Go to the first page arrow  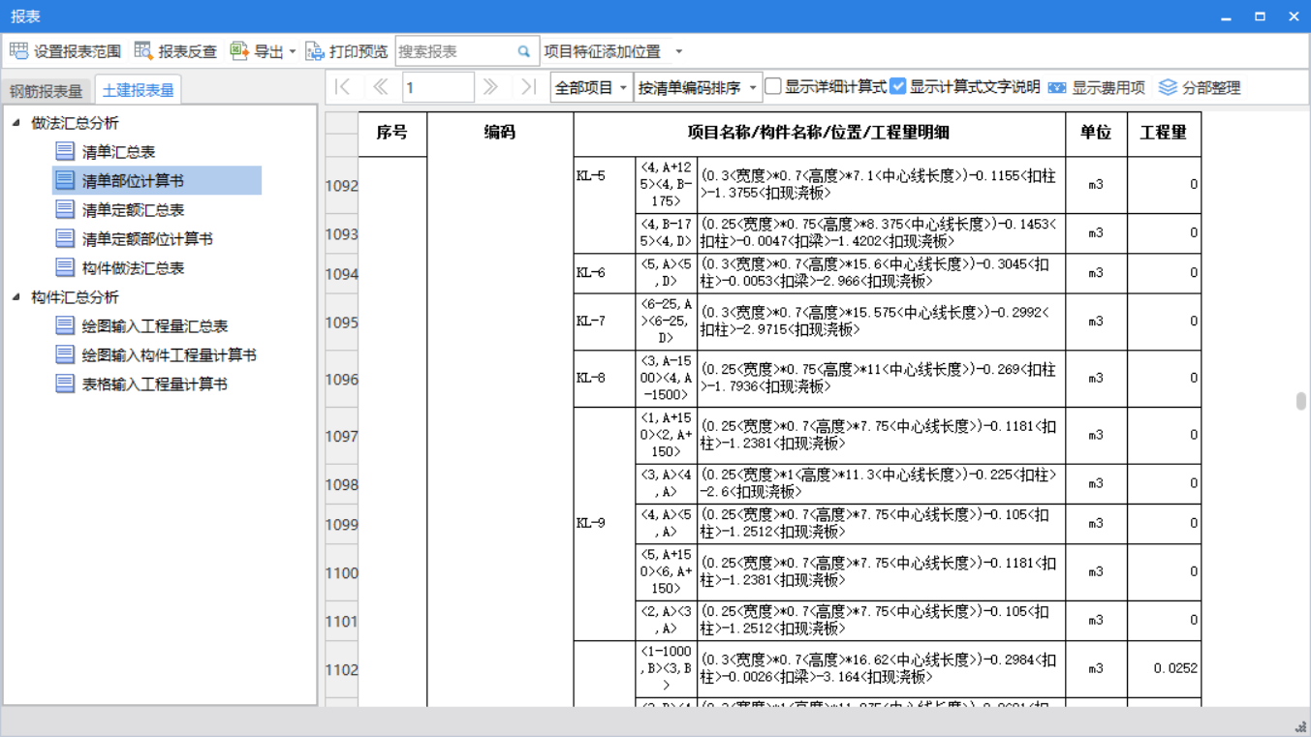(x=343, y=87)
